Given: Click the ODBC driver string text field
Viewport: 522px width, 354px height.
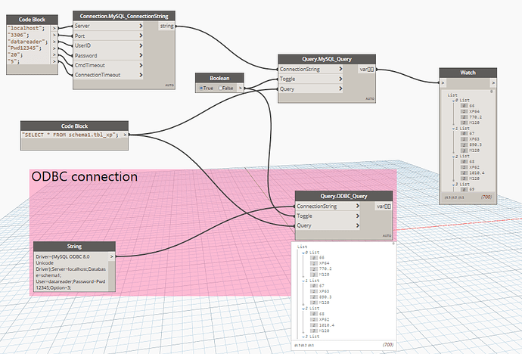Looking at the screenshot, I should (71, 272).
